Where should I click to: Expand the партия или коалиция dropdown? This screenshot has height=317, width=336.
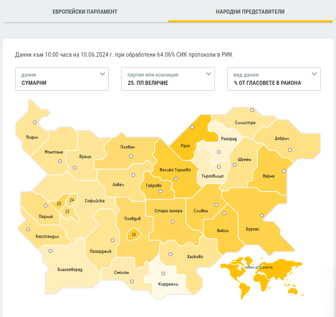click(x=168, y=79)
